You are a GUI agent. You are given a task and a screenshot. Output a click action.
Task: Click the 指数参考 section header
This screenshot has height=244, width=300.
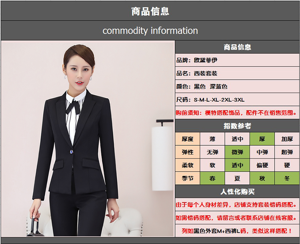pyautogui.click(x=237, y=126)
